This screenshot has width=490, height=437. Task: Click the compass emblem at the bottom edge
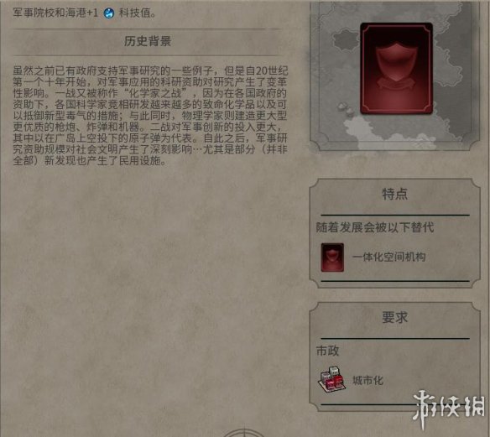(244, 433)
